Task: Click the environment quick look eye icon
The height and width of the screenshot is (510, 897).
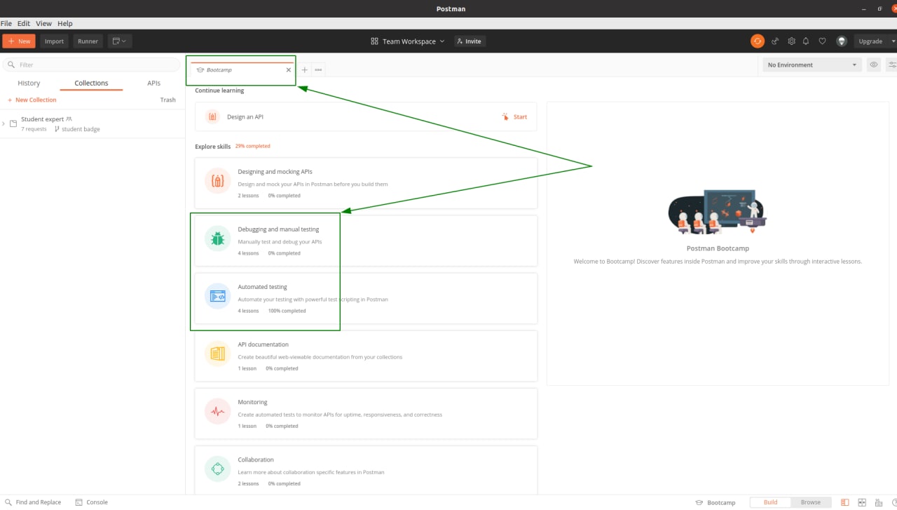Action: [874, 65]
